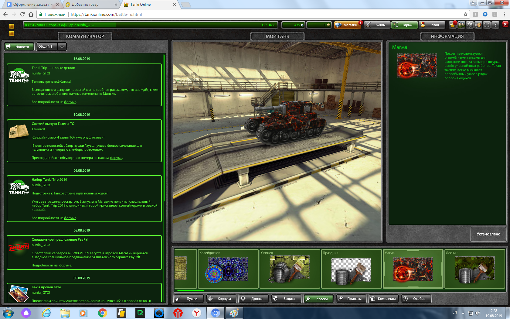Viewport: 510px width, 319px height.
Task: Toggle fullscreen mode icon
Action: [487, 25]
